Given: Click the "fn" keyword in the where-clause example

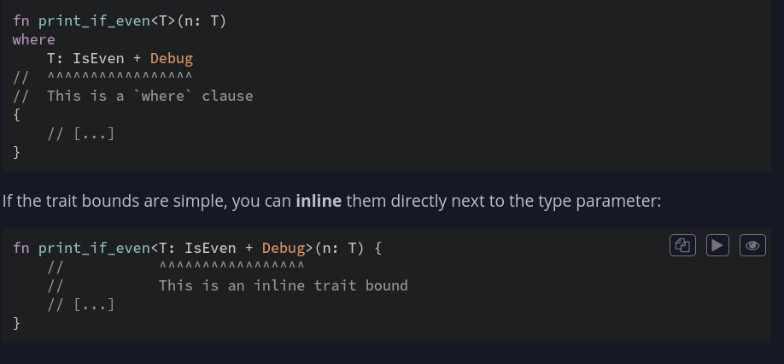Looking at the screenshot, I should [x=21, y=21].
